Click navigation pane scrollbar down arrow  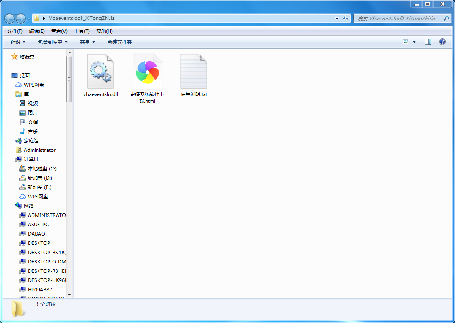[69, 295]
